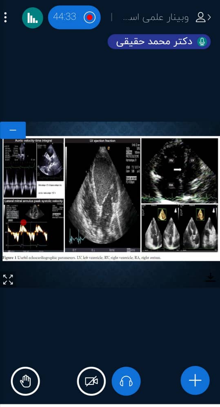Open the three-dot options menu
220x407 pixels.
click(x=5, y=17)
